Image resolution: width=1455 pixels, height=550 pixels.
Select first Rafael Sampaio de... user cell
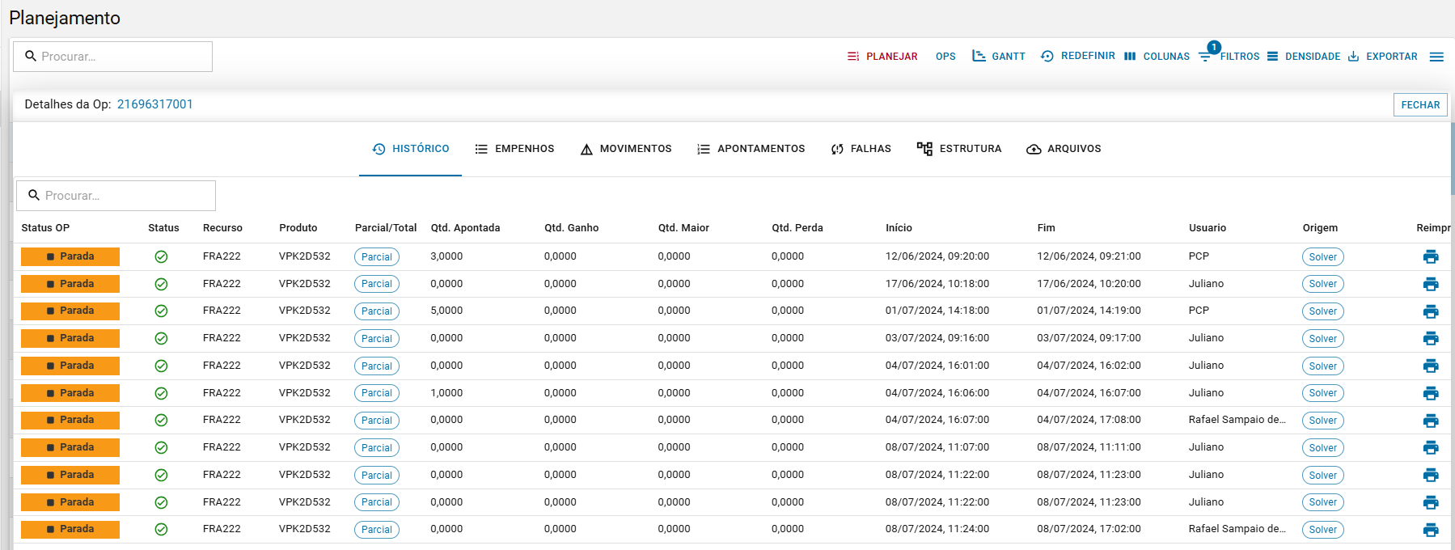(1237, 420)
